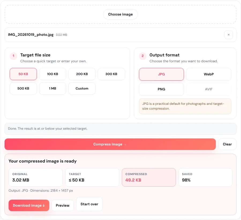Choose the 1 MB target size
The height and width of the screenshot is (220, 241).
click(x=52, y=88)
